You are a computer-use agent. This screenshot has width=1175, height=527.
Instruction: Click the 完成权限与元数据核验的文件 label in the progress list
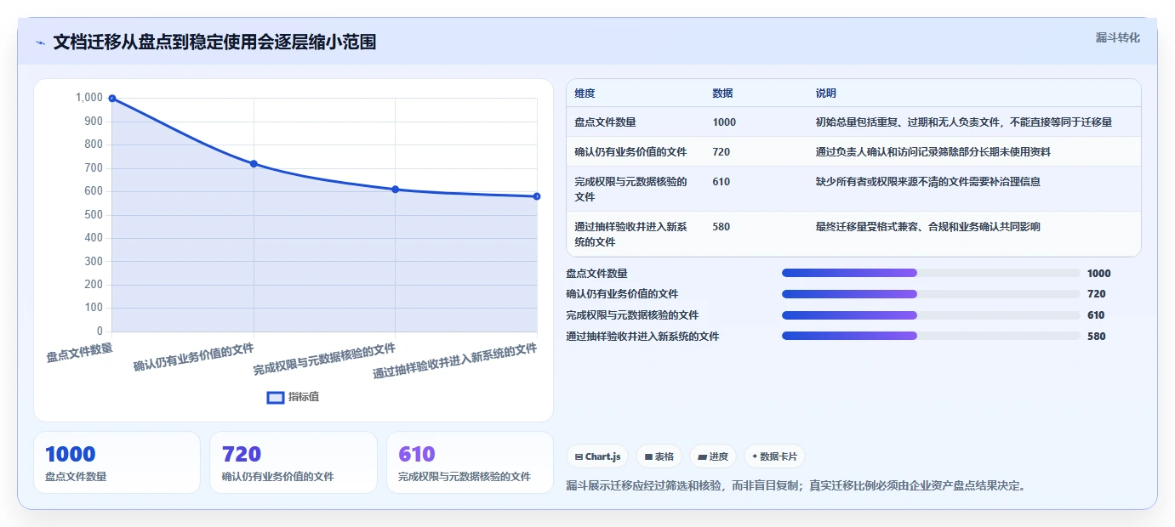click(632, 315)
